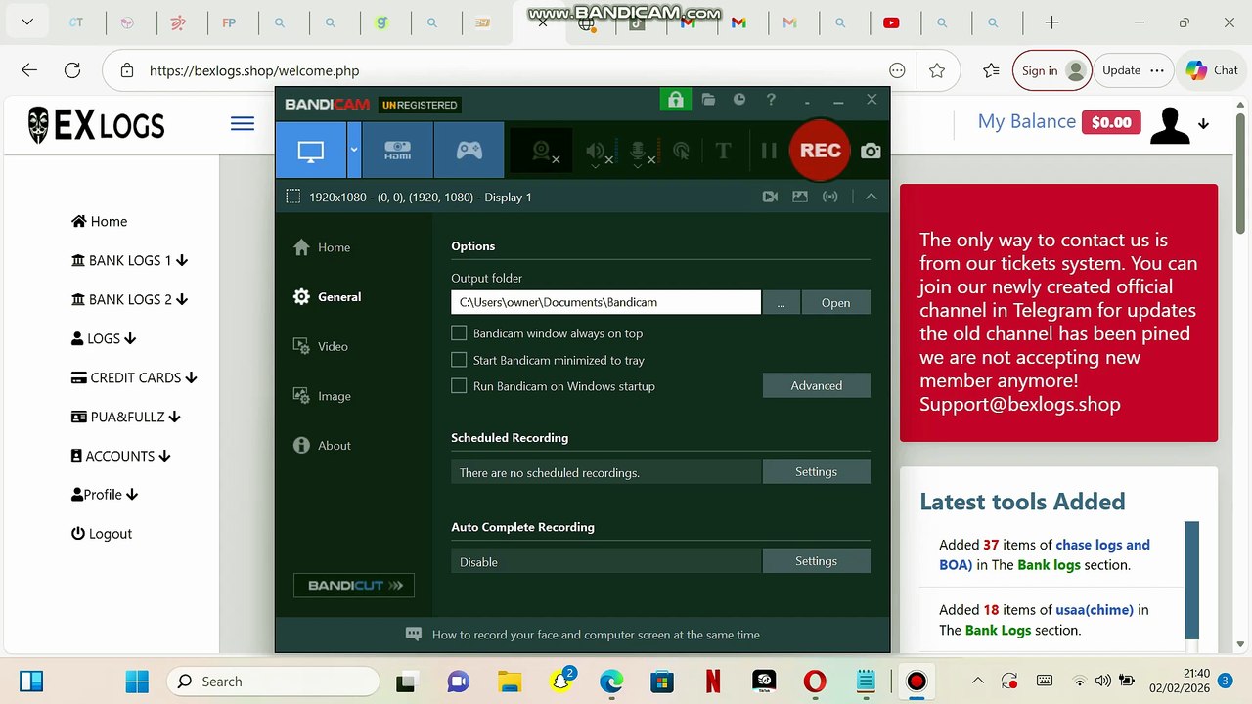Select Bandicam screen recording mode

[310, 151]
